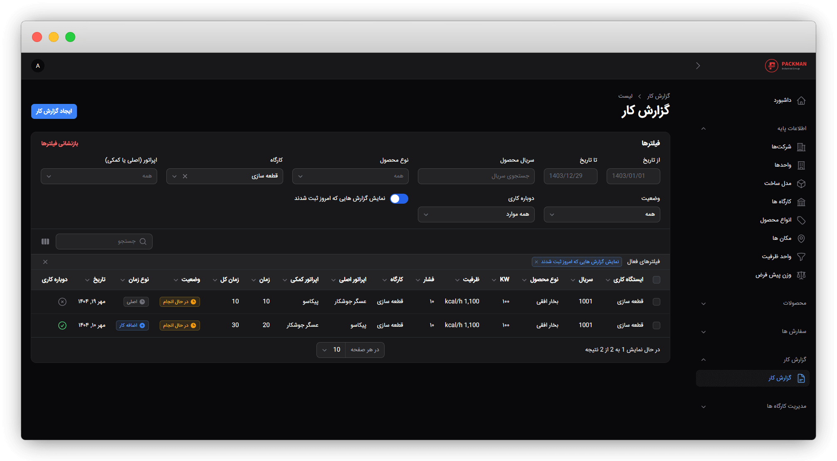Click the ایجاد گزارش کار button
Image resolution: width=837 pixels, height=461 pixels.
click(x=54, y=111)
